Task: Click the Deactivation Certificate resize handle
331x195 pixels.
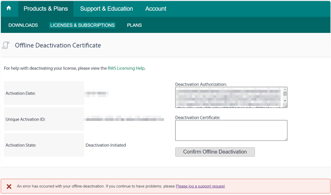Action: click(x=286, y=139)
